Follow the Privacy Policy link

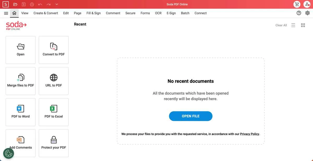coord(250,134)
